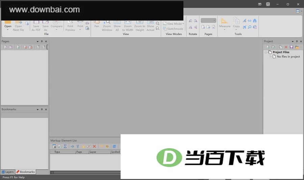Select the Zoom Window tool

tap(107, 26)
